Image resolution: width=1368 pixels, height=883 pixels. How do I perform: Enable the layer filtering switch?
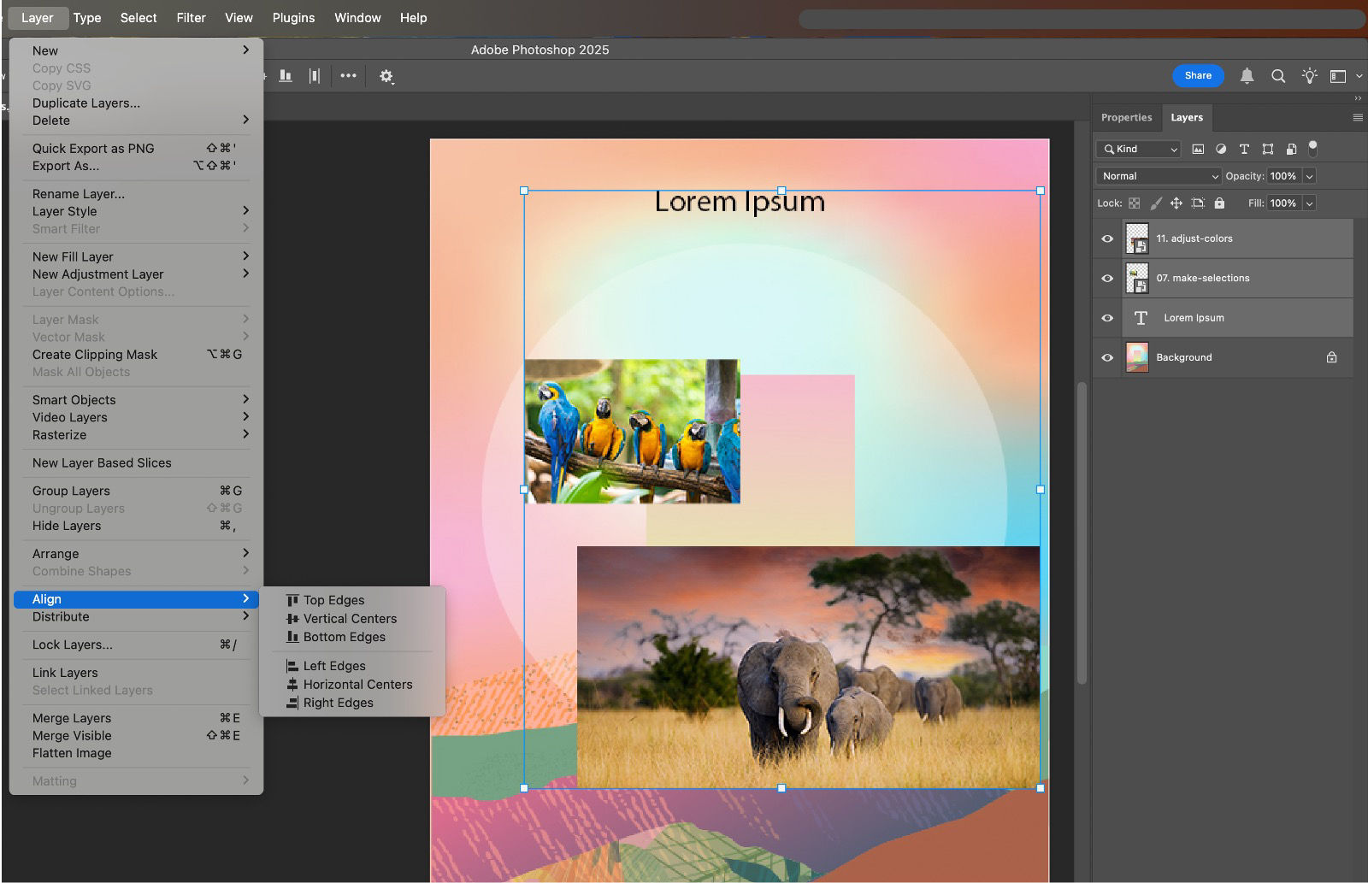[x=1313, y=149]
